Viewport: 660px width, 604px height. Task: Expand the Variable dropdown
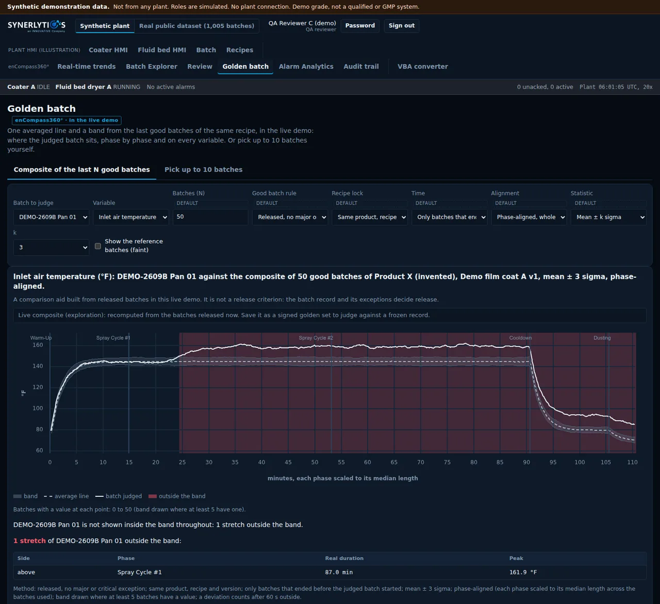pyautogui.click(x=130, y=217)
